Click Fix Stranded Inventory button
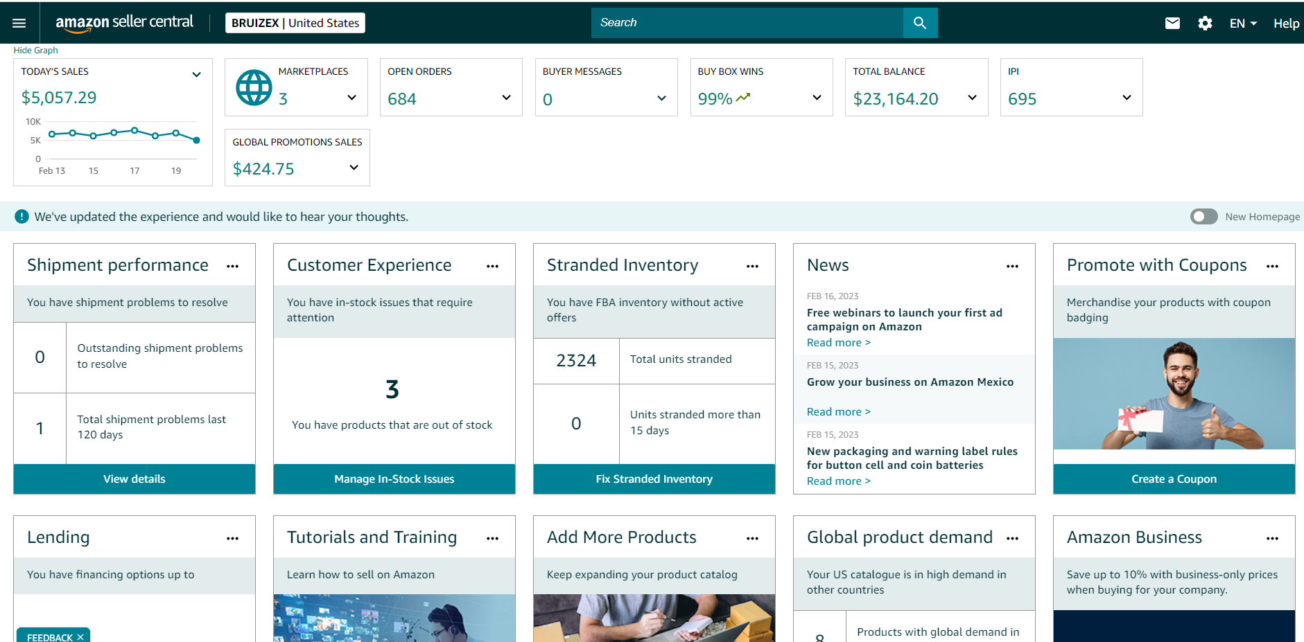1304x642 pixels. (x=654, y=479)
